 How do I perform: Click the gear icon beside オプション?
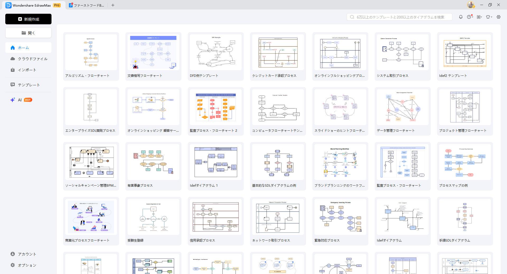click(x=13, y=265)
